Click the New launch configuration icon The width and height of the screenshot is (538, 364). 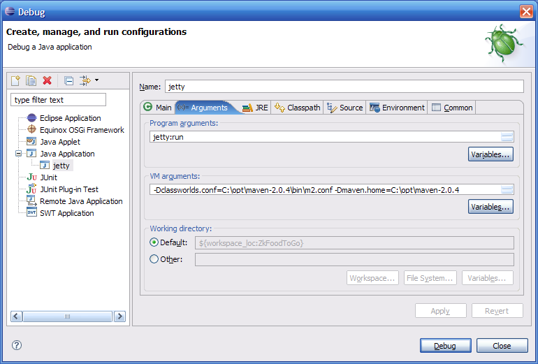point(16,80)
